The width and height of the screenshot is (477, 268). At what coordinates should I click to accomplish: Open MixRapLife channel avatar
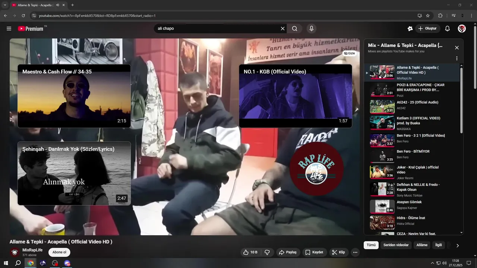pos(15,252)
